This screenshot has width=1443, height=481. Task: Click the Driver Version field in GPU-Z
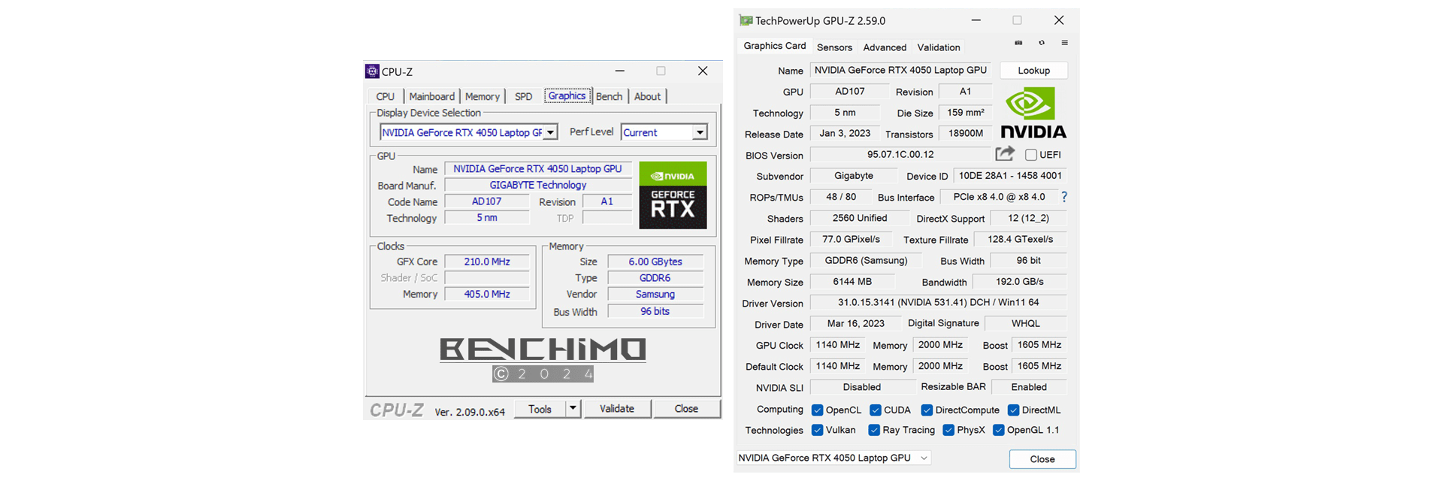(938, 302)
